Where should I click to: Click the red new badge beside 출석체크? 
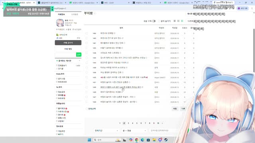[67, 108]
